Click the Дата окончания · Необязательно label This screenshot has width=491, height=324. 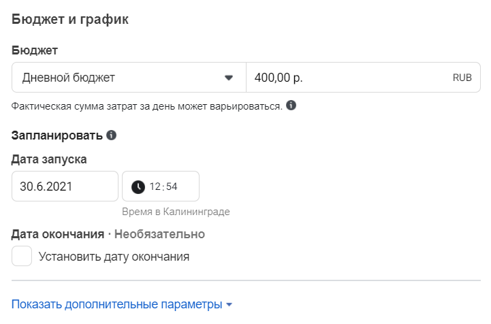[108, 234]
